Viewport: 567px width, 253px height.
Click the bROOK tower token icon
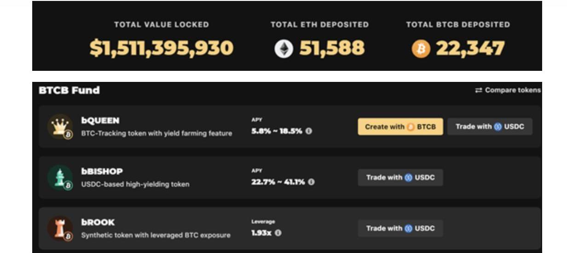click(60, 228)
